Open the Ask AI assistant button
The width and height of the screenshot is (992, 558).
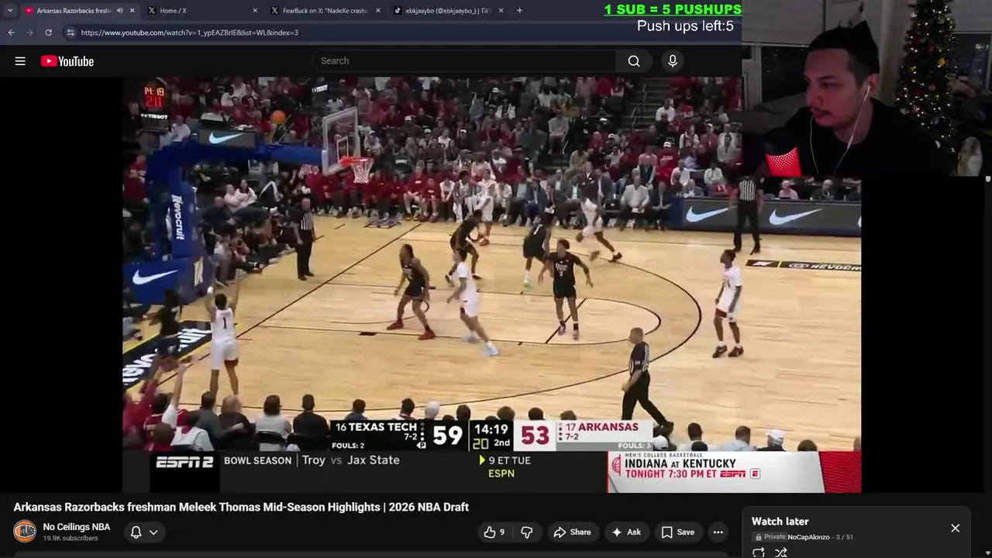click(x=626, y=532)
